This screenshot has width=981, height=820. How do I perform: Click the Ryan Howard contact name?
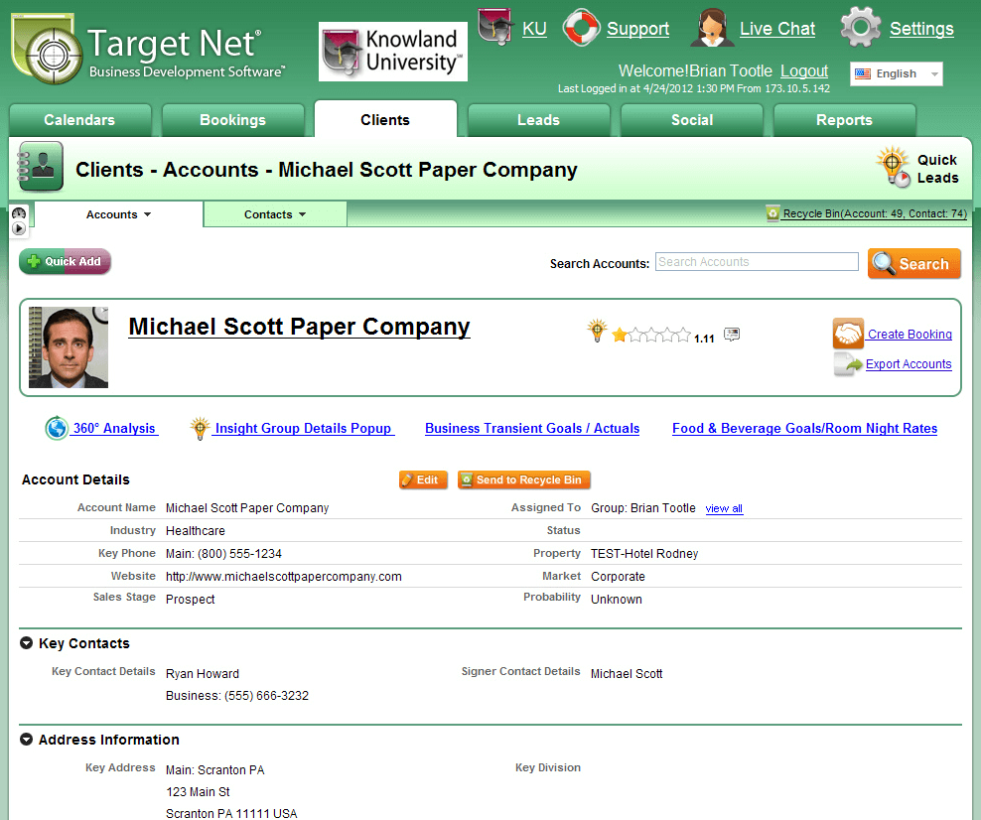(203, 674)
